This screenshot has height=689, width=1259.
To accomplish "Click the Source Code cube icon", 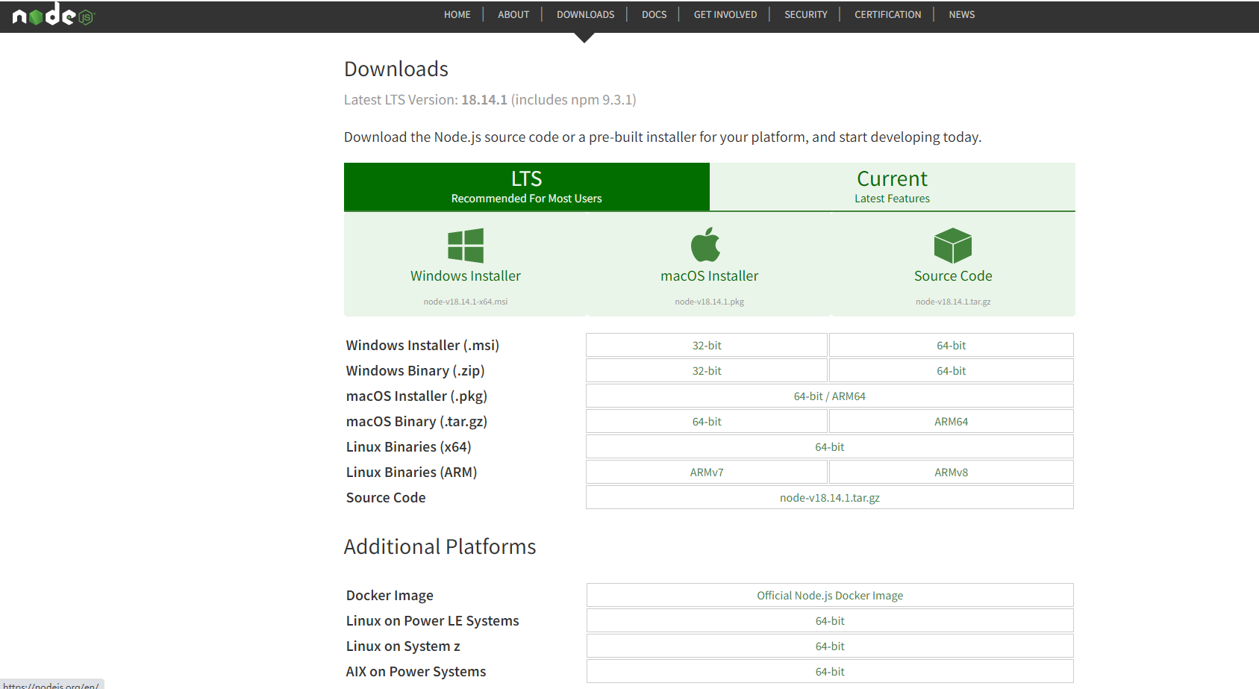I will [x=953, y=246].
